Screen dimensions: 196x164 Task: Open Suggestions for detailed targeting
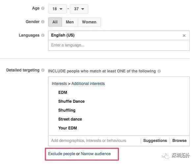[x=155, y=141]
